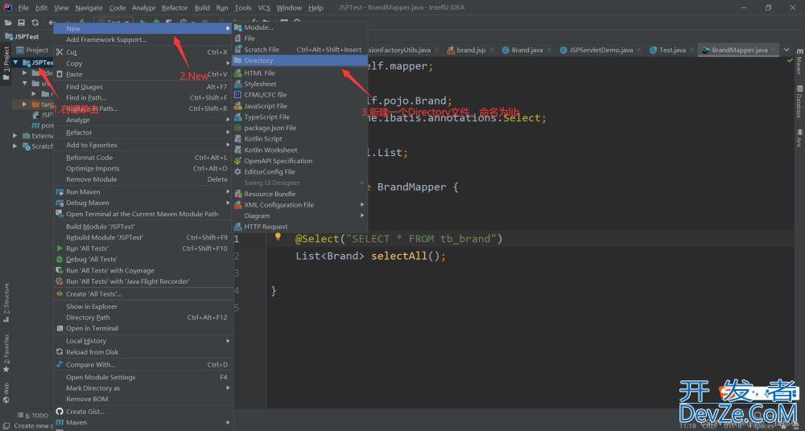Choose Optimize Imports
The width and height of the screenshot is (805, 431).
tap(143, 168)
